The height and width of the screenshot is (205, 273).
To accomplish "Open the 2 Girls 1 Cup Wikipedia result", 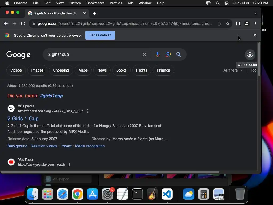I will pos(23,119).
